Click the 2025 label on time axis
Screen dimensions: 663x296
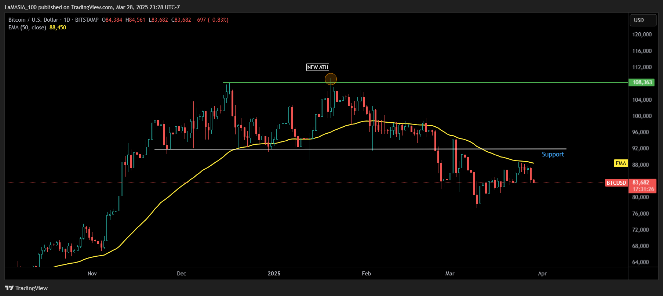[x=274, y=274]
